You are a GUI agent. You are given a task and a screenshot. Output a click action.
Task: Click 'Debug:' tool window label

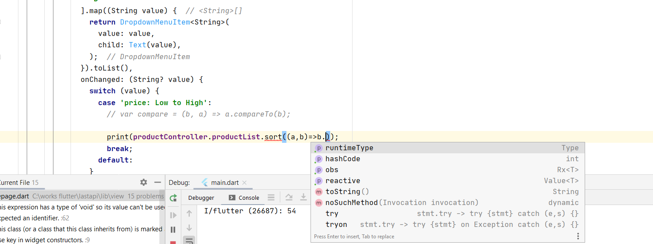[x=180, y=183]
